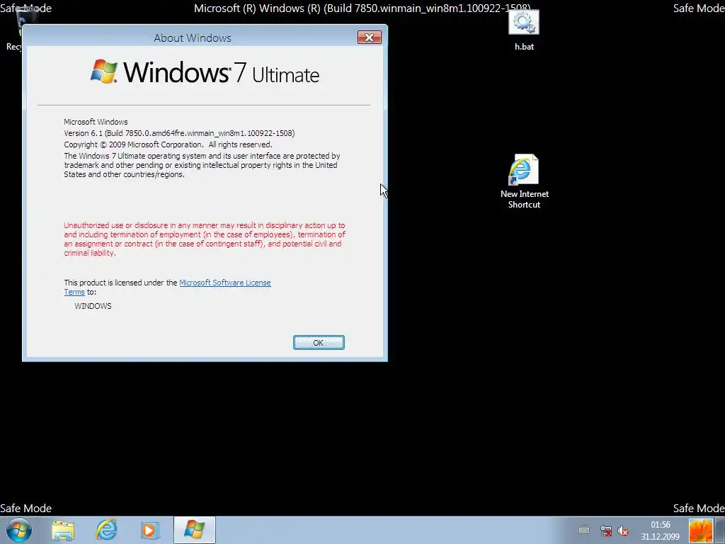Open the Microsoft Software License link
This screenshot has width=725, height=544.
pyautogui.click(x=224, y=283)
